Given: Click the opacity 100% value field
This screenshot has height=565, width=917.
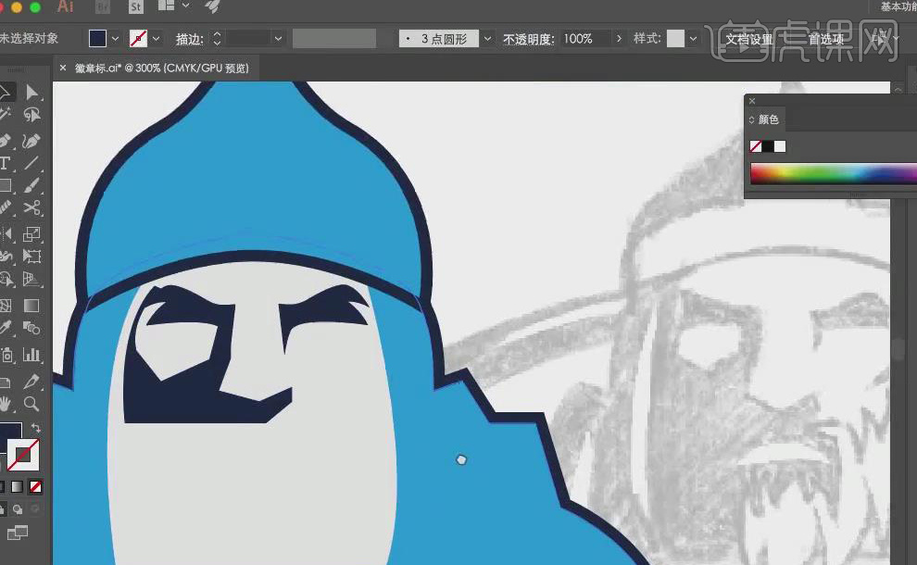Looking at the screenshot, I should (584, 39).
